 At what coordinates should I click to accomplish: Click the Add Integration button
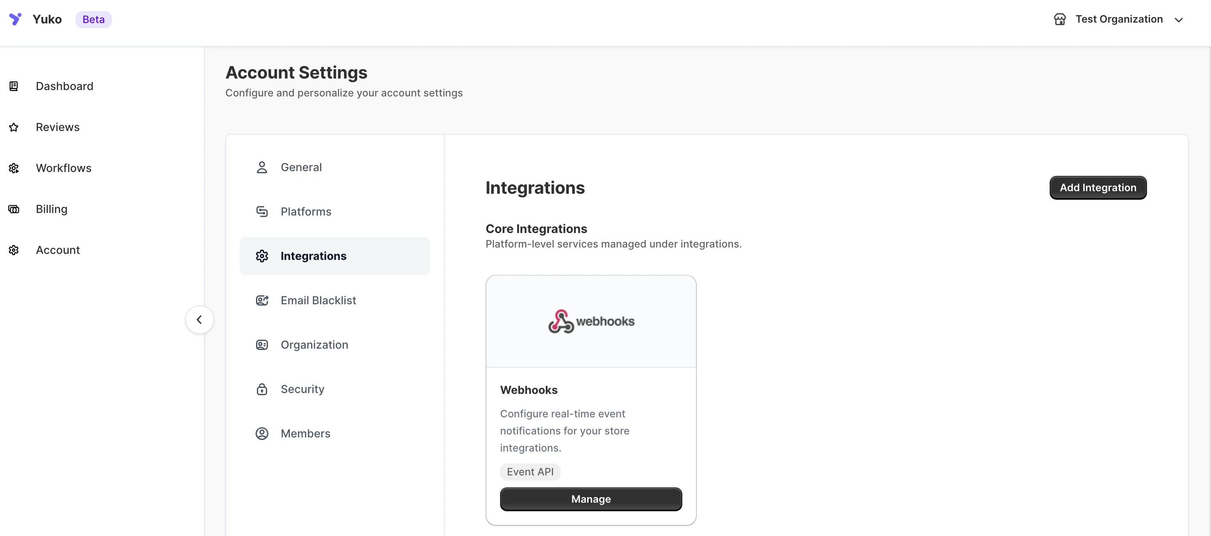[x=1097, y=188]
